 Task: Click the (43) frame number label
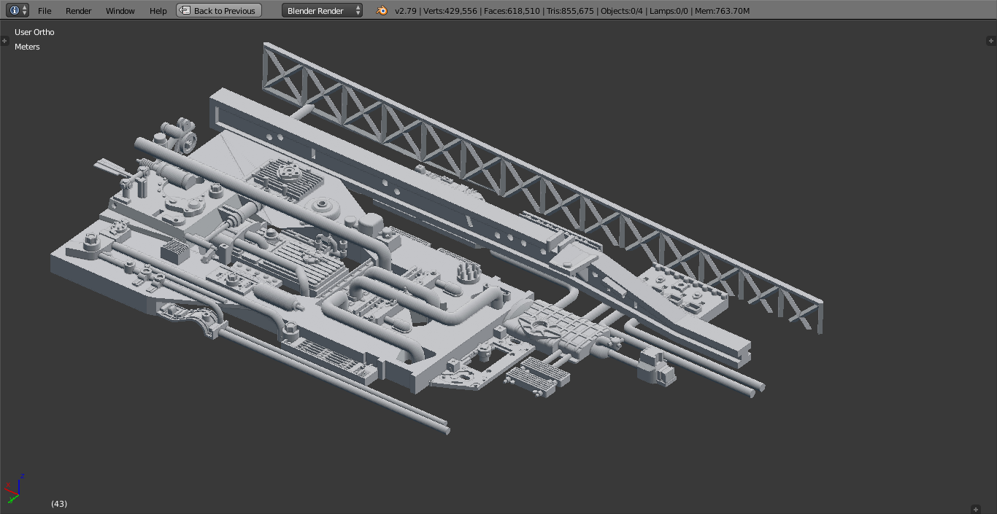coord(59,504)
